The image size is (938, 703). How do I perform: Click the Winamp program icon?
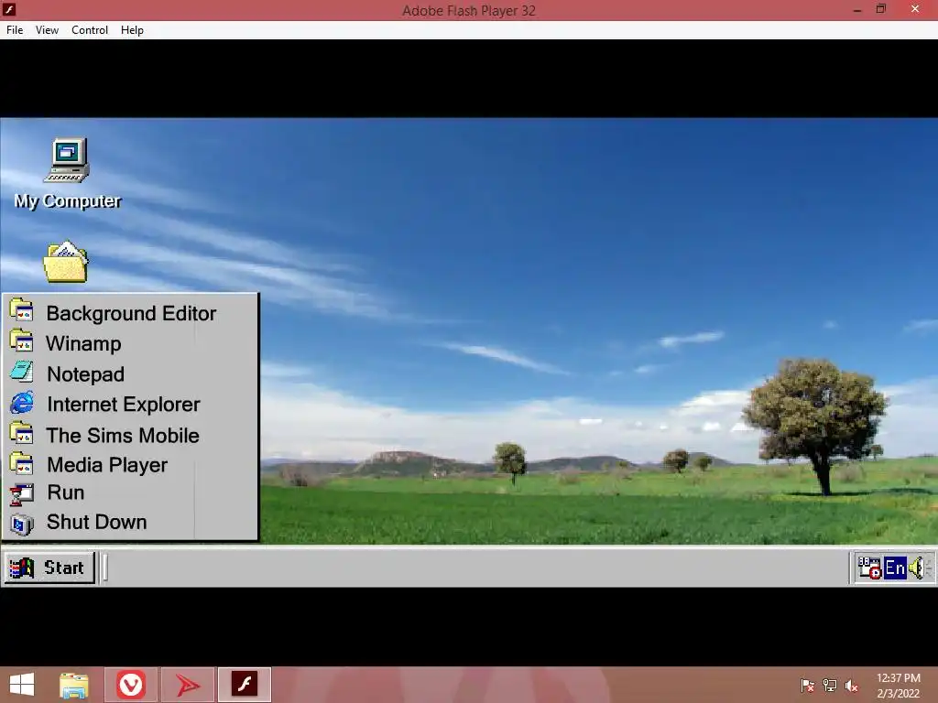point(22,342)
